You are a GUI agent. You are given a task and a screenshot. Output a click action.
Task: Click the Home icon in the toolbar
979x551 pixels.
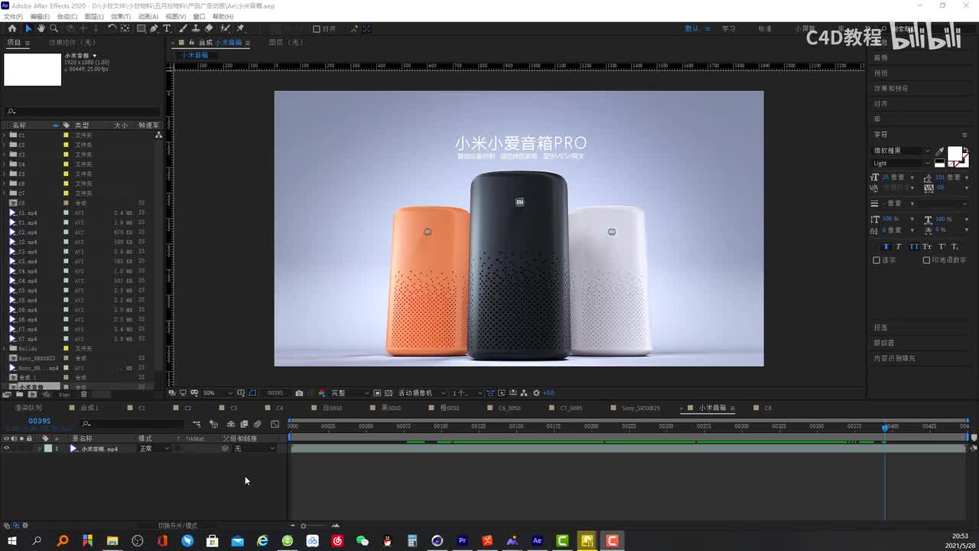coord(12,28)
